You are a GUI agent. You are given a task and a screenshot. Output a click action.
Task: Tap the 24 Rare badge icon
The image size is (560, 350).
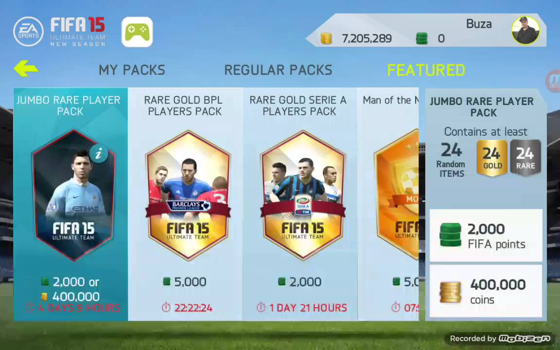[x=525, y=158]
